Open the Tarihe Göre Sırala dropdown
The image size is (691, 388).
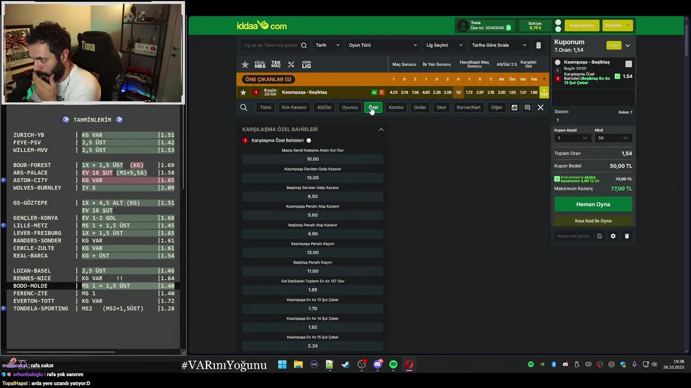(499, 45)
